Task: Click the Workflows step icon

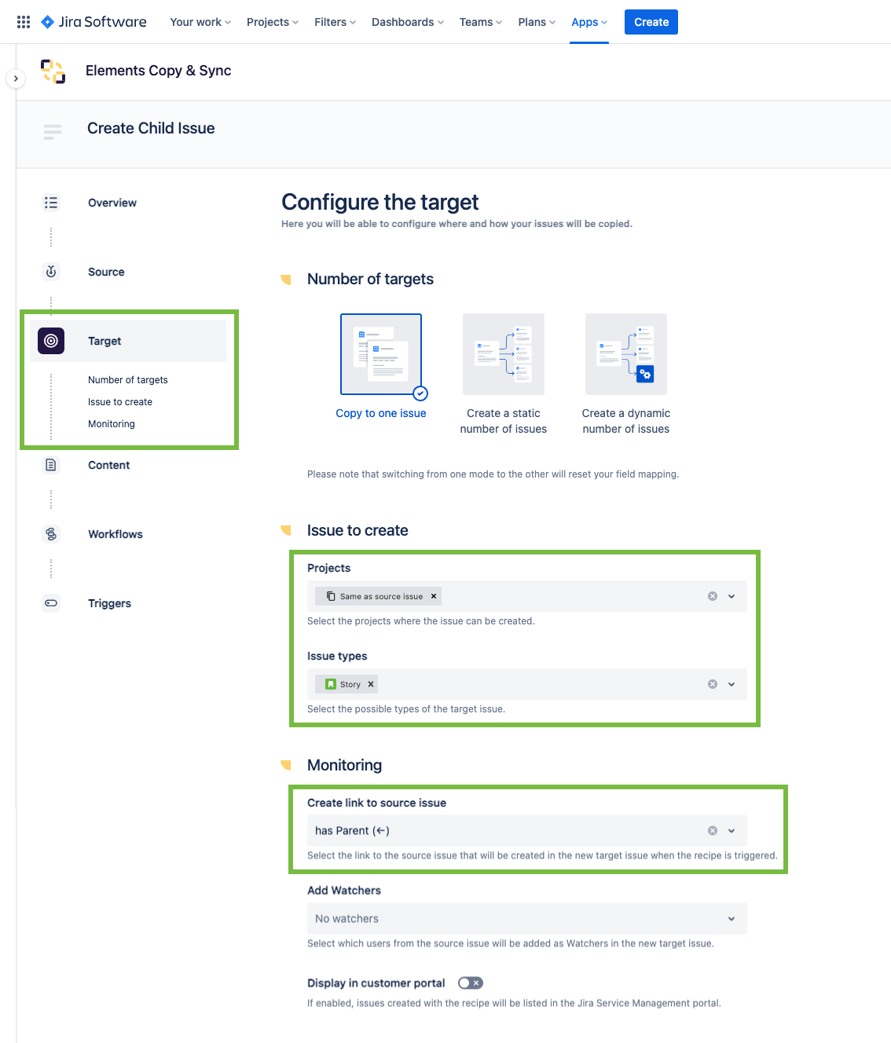Action: tap(51, 534)
